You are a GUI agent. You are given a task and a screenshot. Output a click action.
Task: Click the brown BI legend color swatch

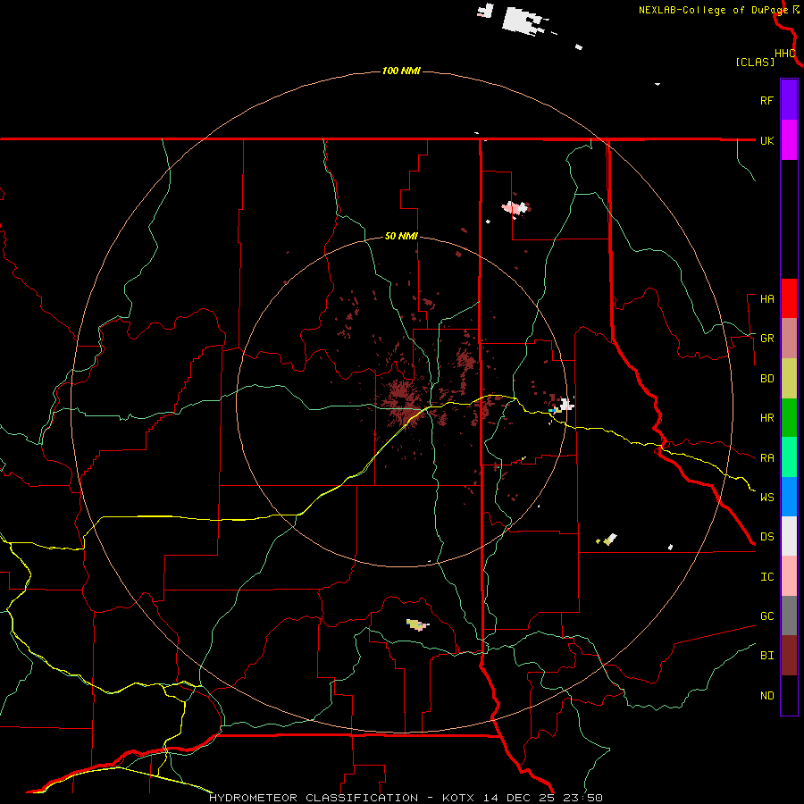point(789,656)
